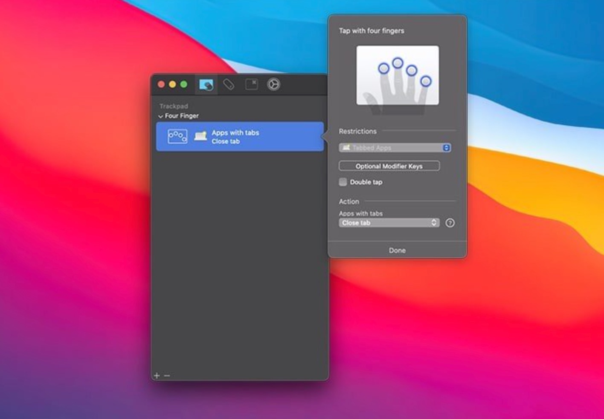Click the laptop app icon in selected row
This screenshot has height=419, width=604.
tap(200, 136)
